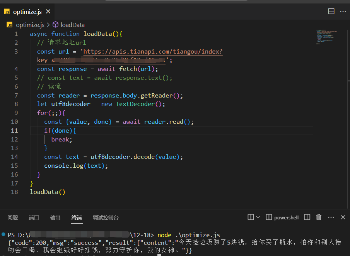
Task: Switch to the 输出 (Output) tab
Action: tap(55, 217)
